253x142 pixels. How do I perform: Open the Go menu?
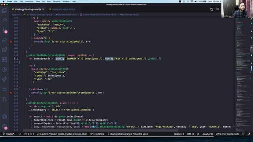point(43,2)
